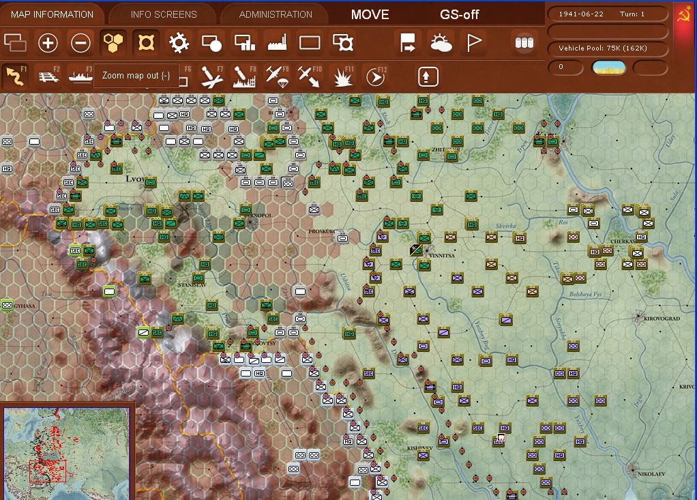The image size is (697, 500).
Task: Click the minimap overview thumbnail
Action: tap(67, 452)
